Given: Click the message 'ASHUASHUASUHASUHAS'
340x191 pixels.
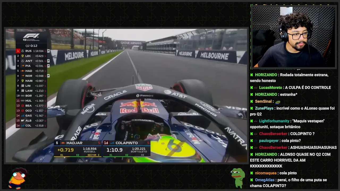Looking at the screenshot, I should click(313, 147).
